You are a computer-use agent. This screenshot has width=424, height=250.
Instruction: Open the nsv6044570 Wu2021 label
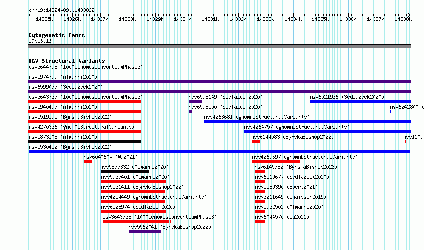point(282,217)
